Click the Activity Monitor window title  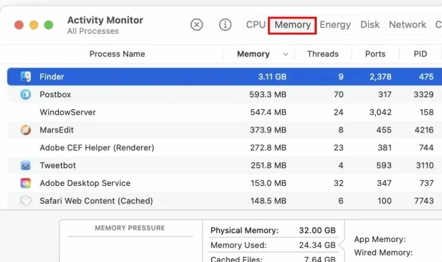click(105, 20)
